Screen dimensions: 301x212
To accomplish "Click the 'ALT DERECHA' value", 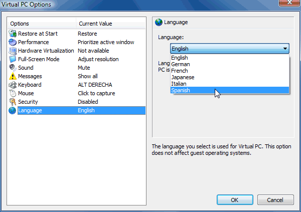I will [95, 85].
